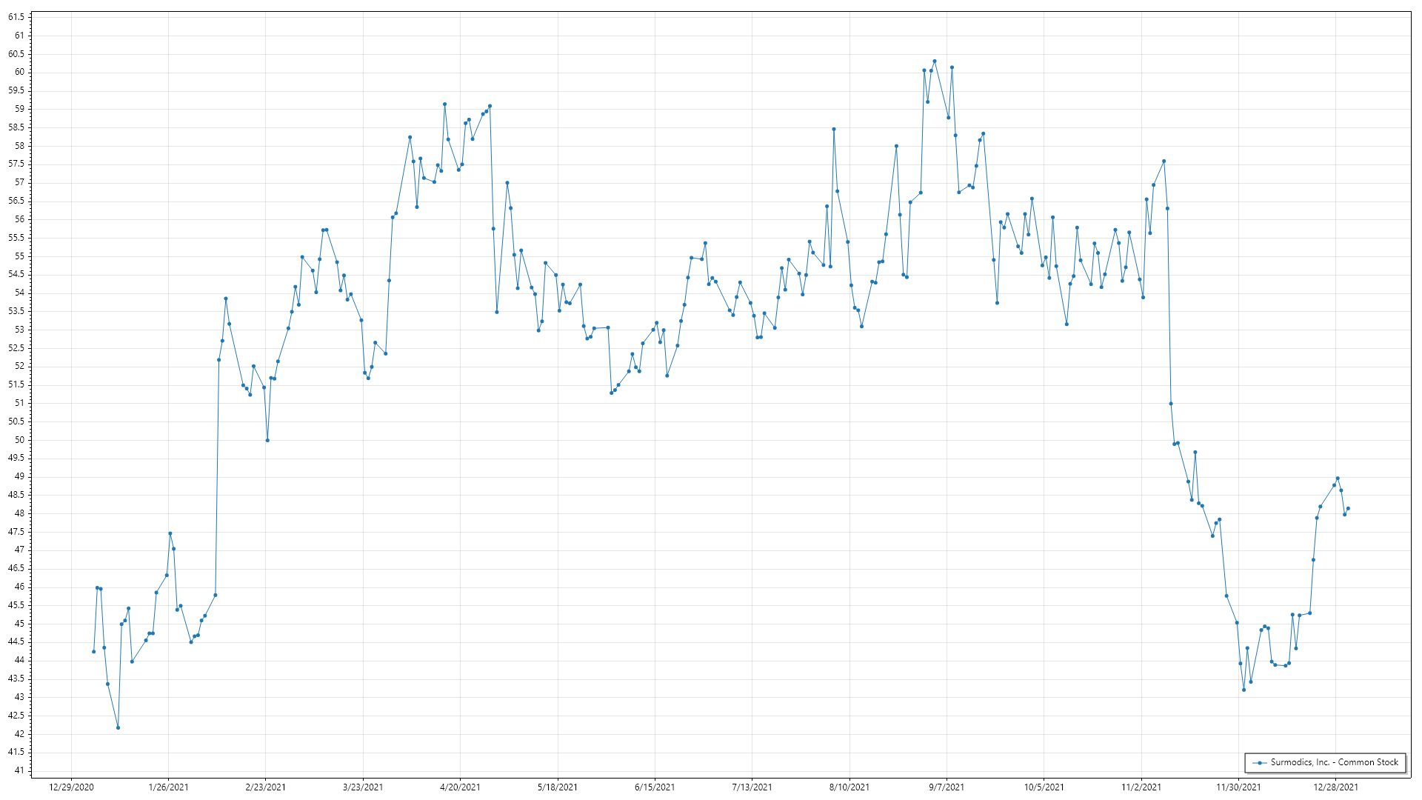Click the 50 y-axis value label
This screenshot has width=1422, height=800.
tap(19, 440)
